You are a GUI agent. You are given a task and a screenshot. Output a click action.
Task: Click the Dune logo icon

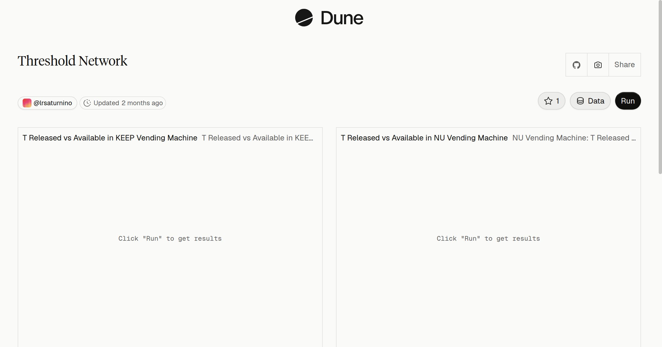tap(304, 18)
